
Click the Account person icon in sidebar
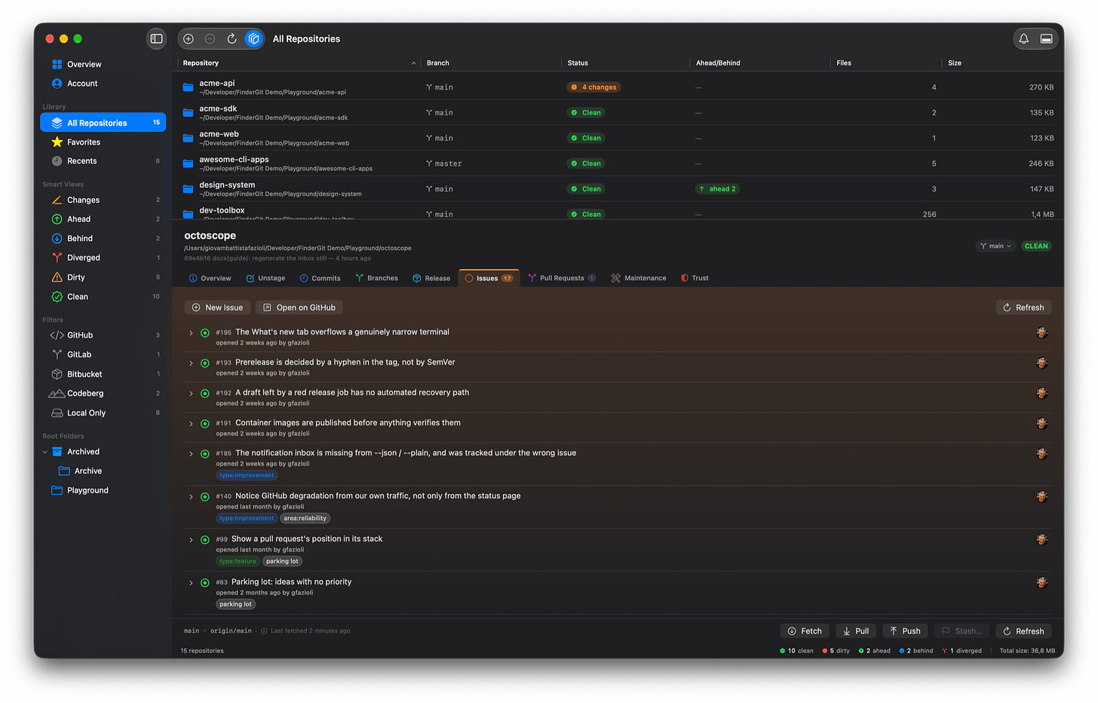pos(57,84)
